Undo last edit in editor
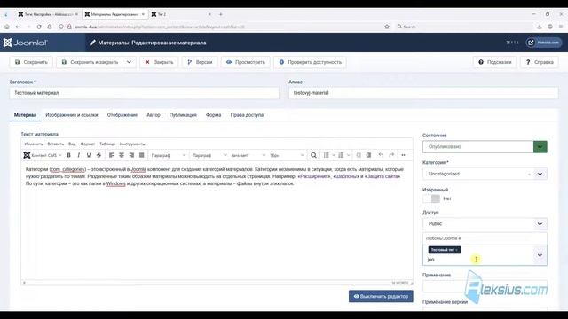Screen dimensions: 568x319 pos(381,155)
